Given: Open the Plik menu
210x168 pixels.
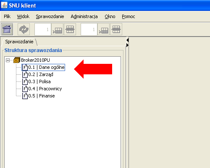Looking at the screenshot, I should (x=7, y=16).
